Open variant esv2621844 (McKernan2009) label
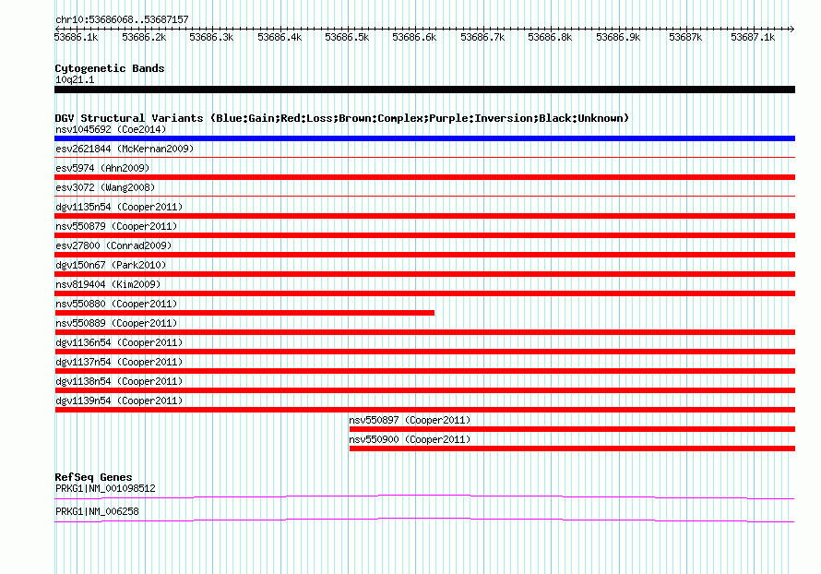This screenshot has height=574, width=821. point(125,149)
